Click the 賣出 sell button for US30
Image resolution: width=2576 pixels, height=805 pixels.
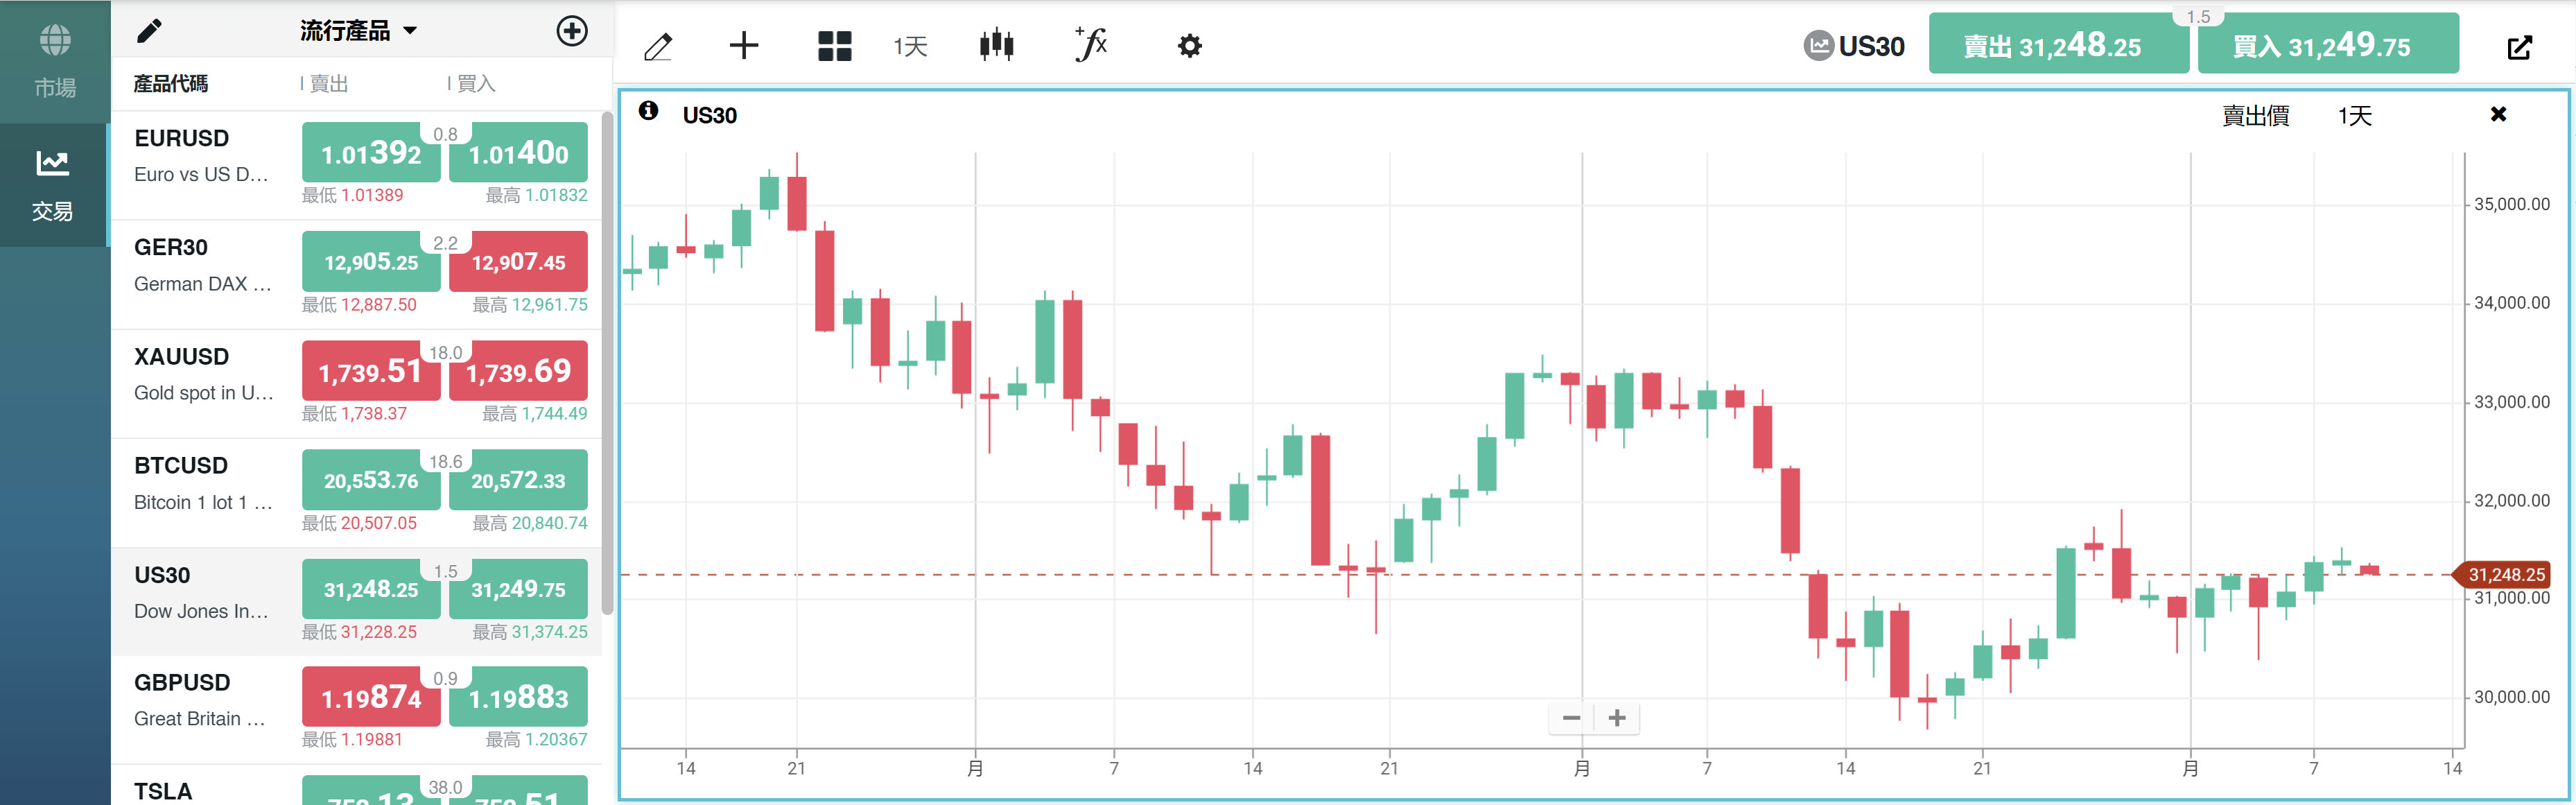2059,45
